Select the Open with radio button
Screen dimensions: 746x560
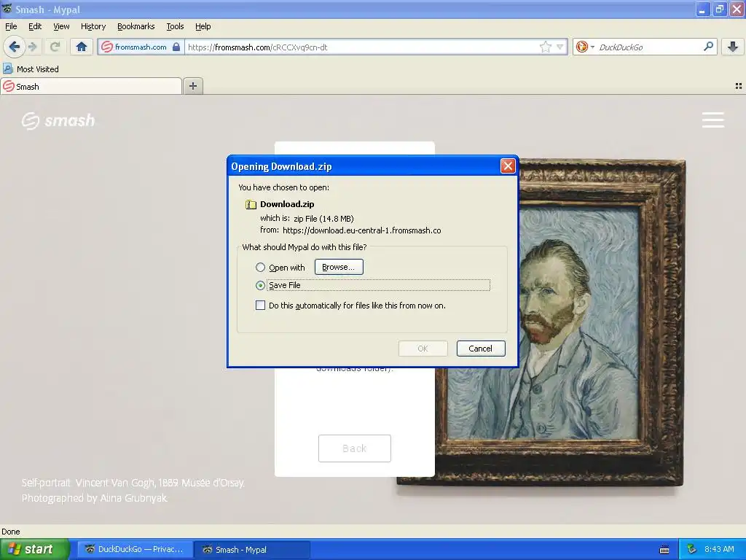point(260,267)
